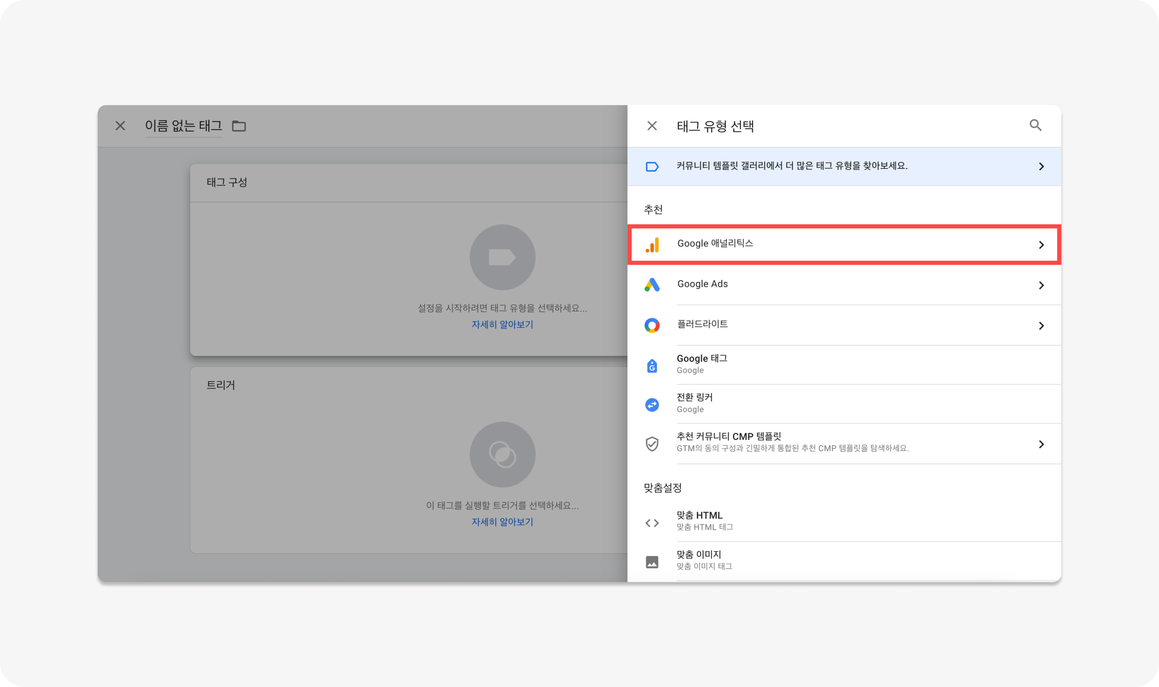Open 자세히 알아보기 under 태그 구성

503,324
